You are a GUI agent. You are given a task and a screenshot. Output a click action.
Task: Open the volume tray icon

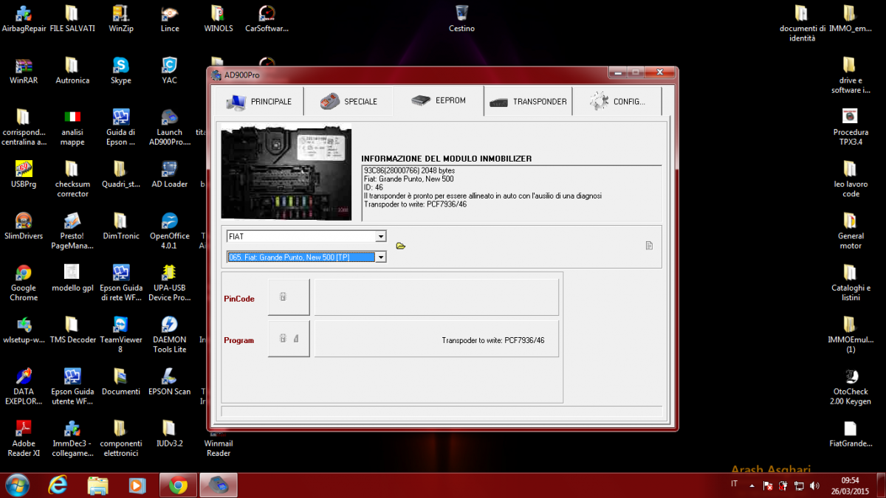click(x=814, y=485)
